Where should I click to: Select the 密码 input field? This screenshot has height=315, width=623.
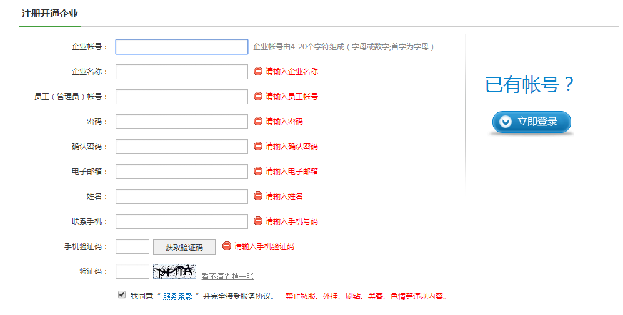tap(182, 122)
